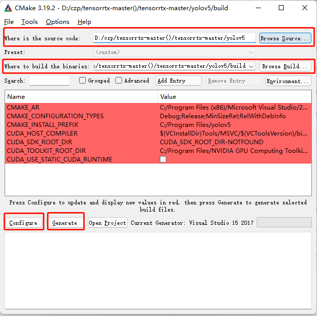Viewport: 317px width, 316px height.
Task: Click the CMAKE_AR value with Visual Studio path
Action: [x=234, y=108]
